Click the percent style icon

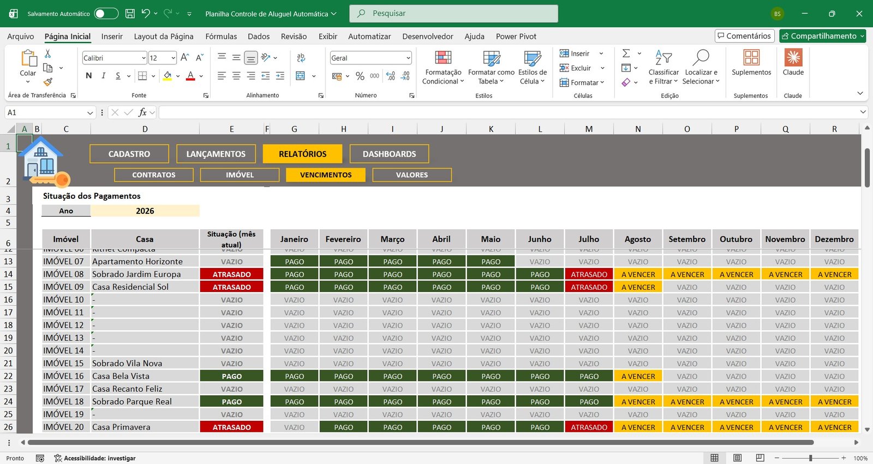click(x=360, y=76)
